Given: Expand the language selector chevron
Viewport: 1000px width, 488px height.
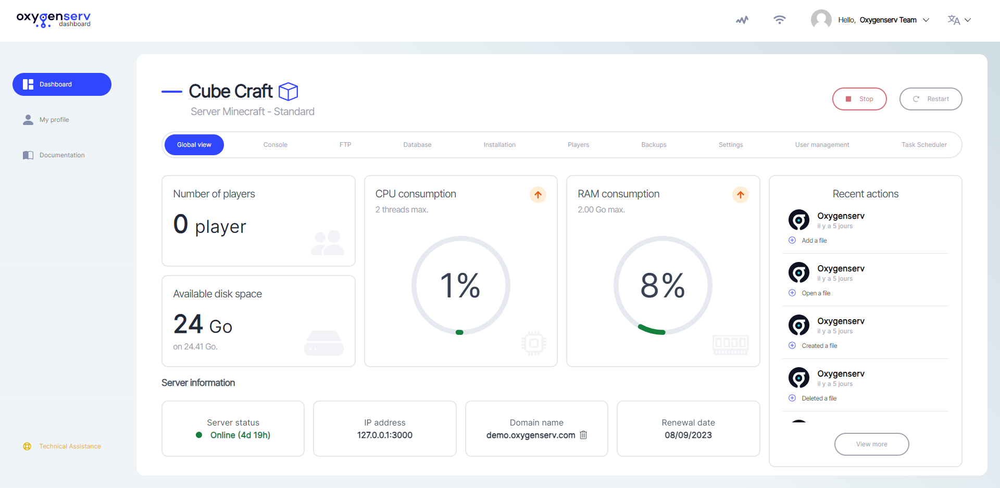Looking at the screenshot, I should coord(968,20).
